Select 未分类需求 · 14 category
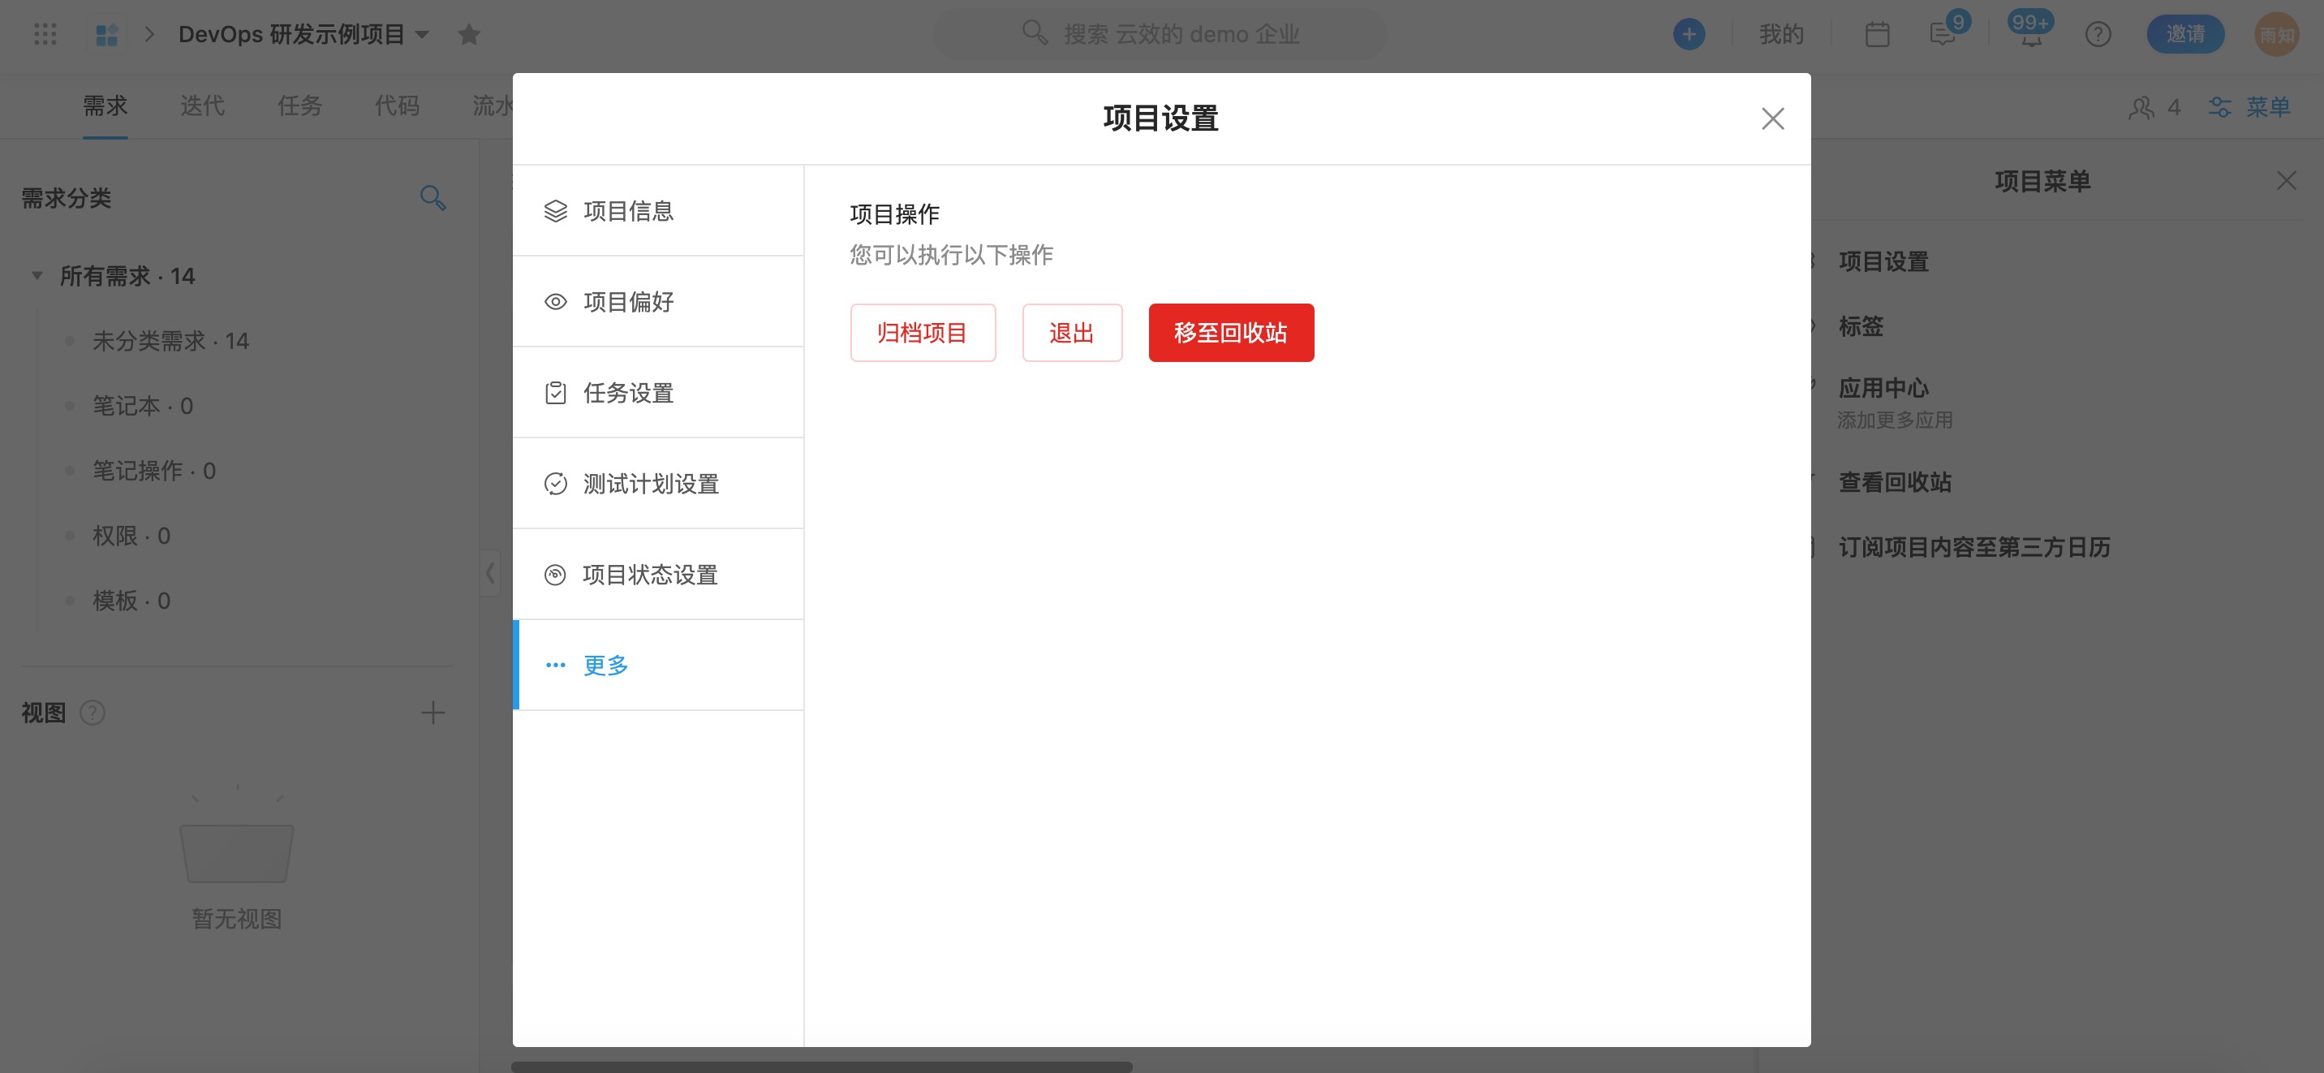Image resolution: width=2324 pixels, height=1073 pixels. [x=170, y=340]
